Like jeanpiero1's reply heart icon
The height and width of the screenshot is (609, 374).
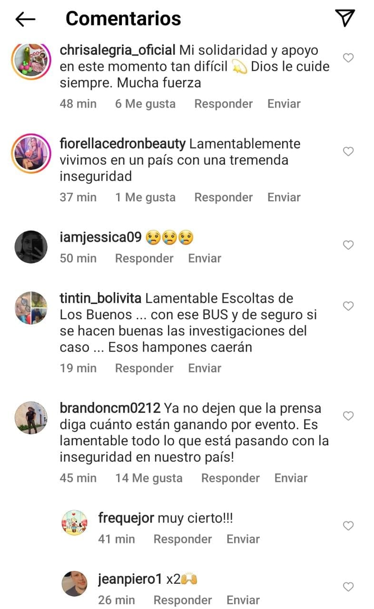click(x=348, y=587)
